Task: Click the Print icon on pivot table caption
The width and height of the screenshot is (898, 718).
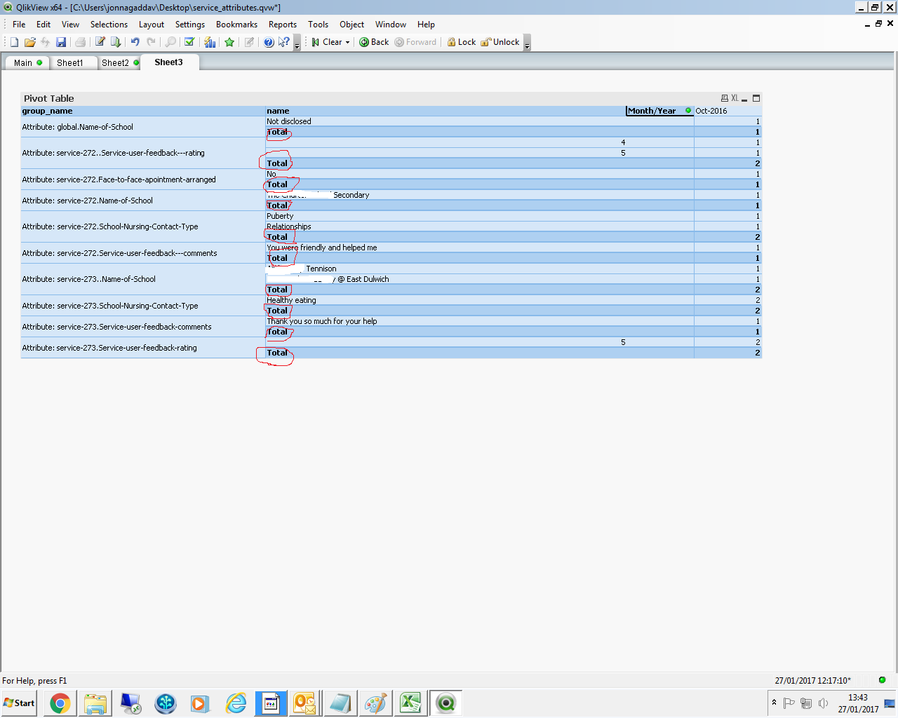Action: (x=725, y=98)
